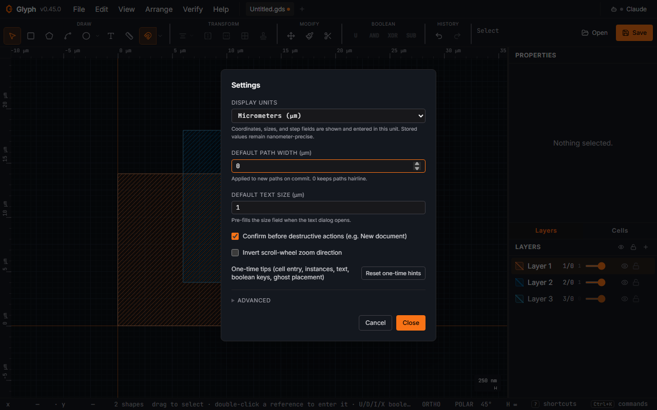Uncheck Confirm before destructive actions
Screen dimensions: 657x410
[235, 236]
